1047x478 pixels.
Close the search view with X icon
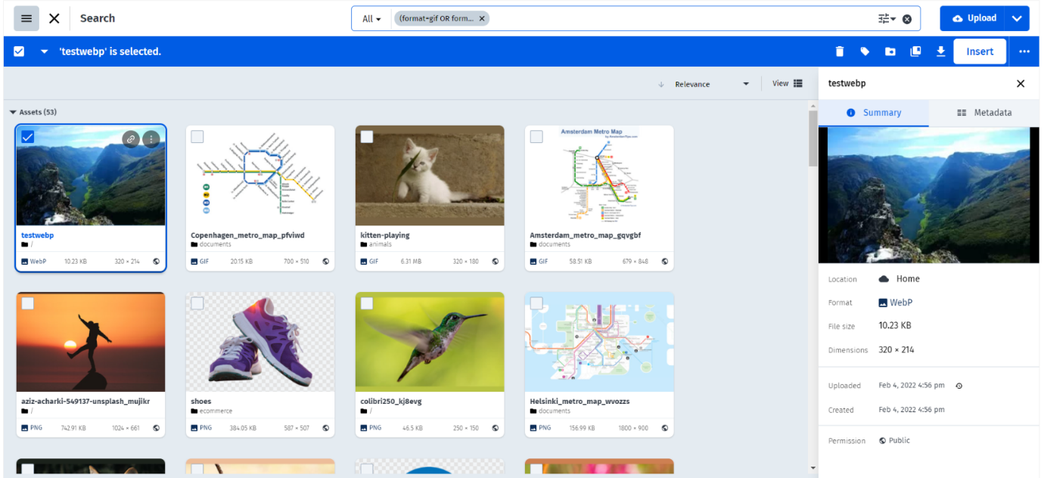coord(54,18)
